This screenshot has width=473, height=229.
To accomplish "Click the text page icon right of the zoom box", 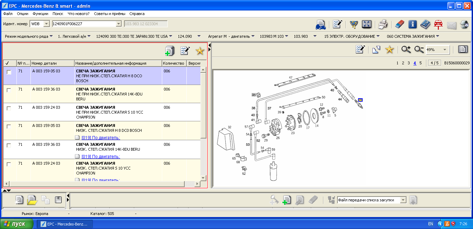I will pos(463,49).
